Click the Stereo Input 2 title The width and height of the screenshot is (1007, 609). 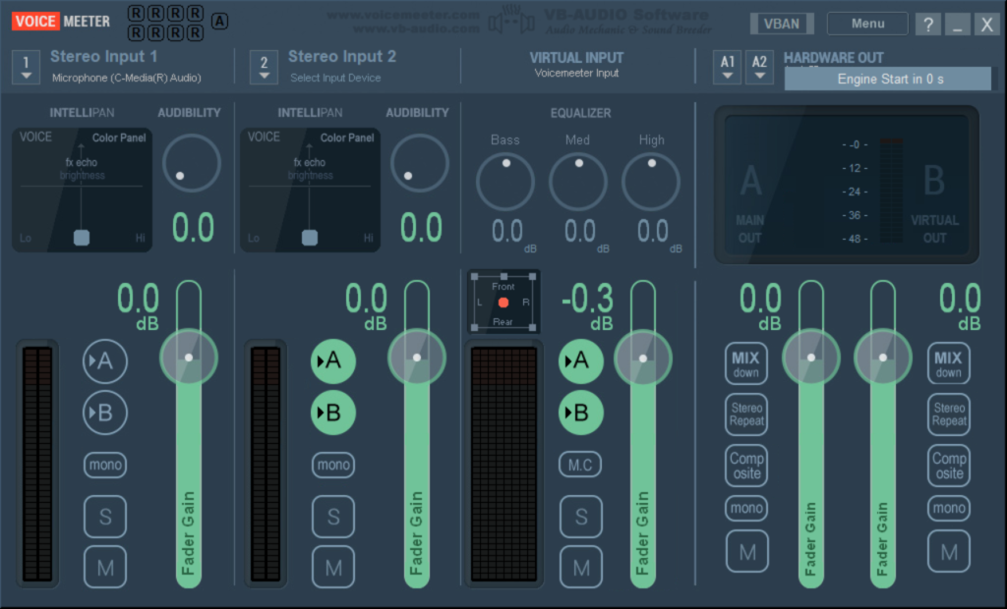(x=341, y=56)
